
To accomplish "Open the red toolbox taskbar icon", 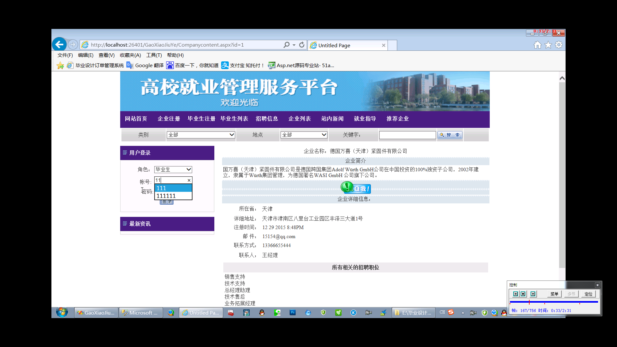I will tap(231, 313).
